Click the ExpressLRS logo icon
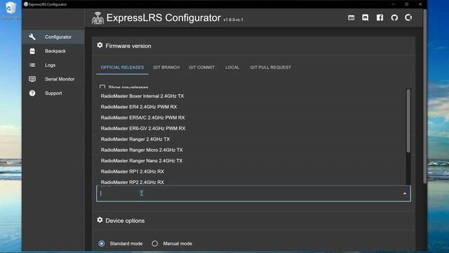Image resolution: width=449 pixels, height=253 pixels. click(x=98, y=18)
